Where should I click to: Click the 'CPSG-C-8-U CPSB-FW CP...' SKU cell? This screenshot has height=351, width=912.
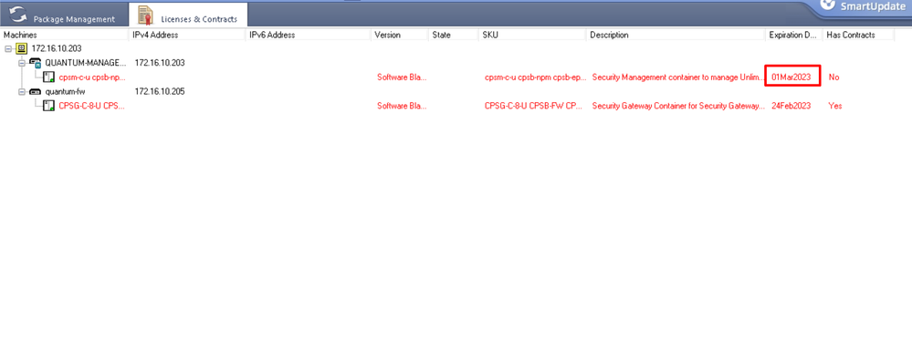(x=533, y=106)
